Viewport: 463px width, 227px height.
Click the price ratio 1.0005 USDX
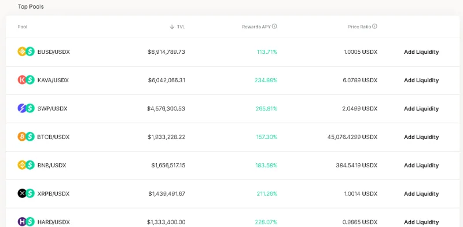click(x=361, y=52)
